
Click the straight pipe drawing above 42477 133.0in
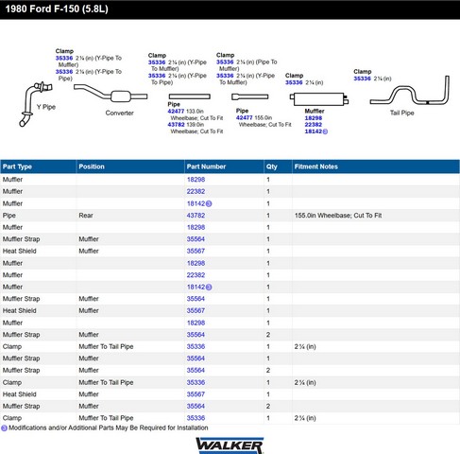pyautogui.click(x=190, y=96)
